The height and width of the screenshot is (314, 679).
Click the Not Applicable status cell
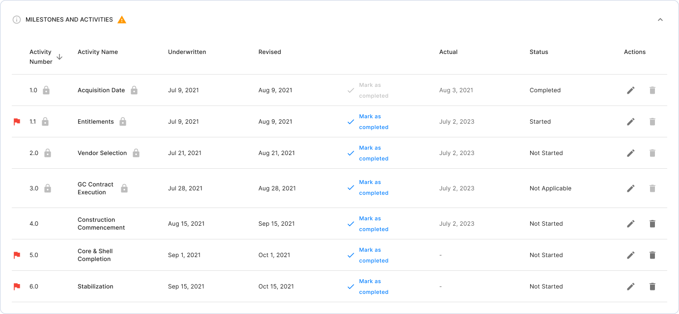[550, 188]
